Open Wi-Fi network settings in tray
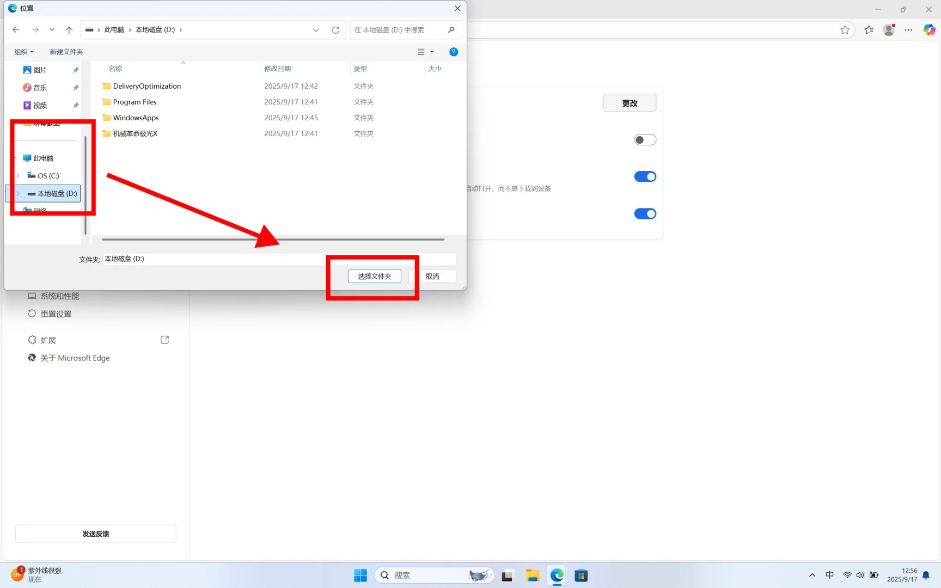This screenshot has width=941, height=588. coord(847,575)
